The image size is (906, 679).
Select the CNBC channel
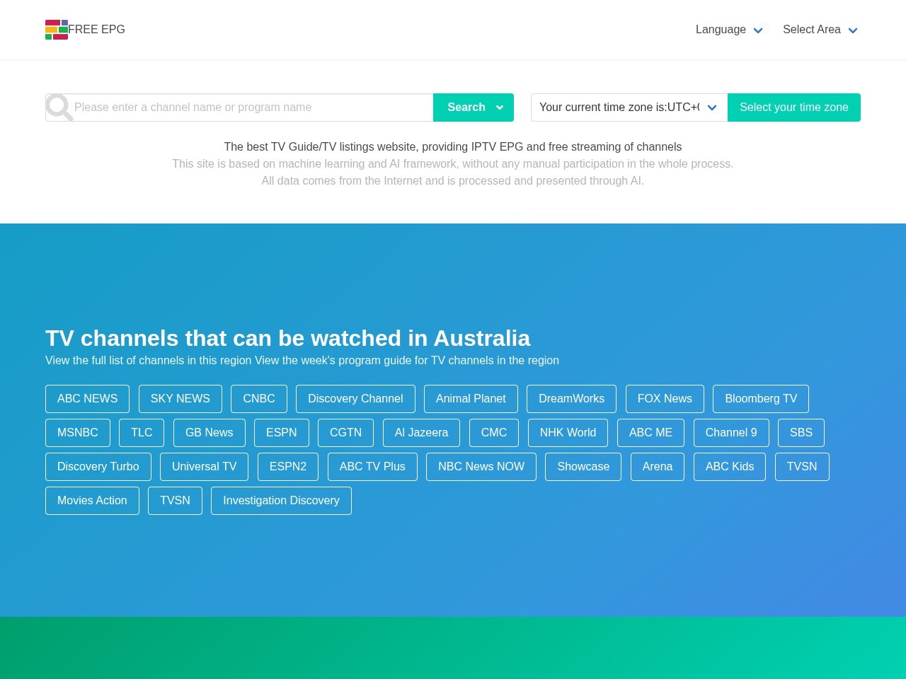click(259, 399)
